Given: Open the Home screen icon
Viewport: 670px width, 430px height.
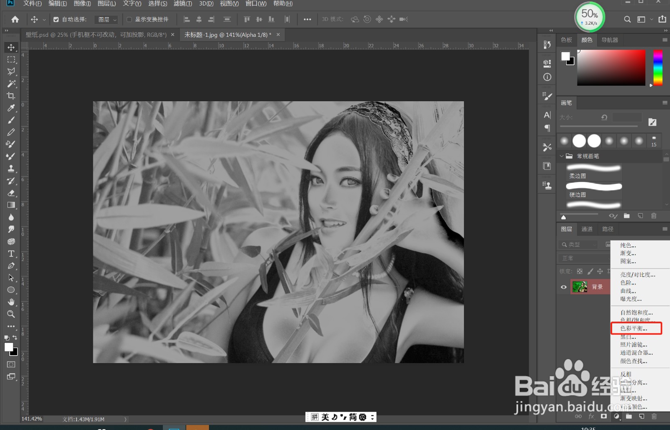Looking at the screenshot, I should tap(15, 19).
